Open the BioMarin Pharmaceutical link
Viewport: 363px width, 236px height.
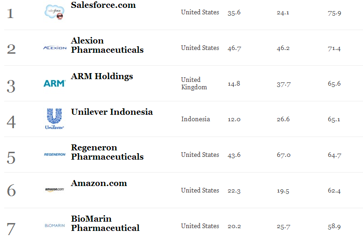point(105,224)
